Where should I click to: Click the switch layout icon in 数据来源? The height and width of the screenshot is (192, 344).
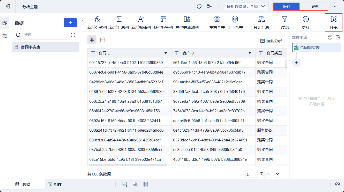point(338,37)
